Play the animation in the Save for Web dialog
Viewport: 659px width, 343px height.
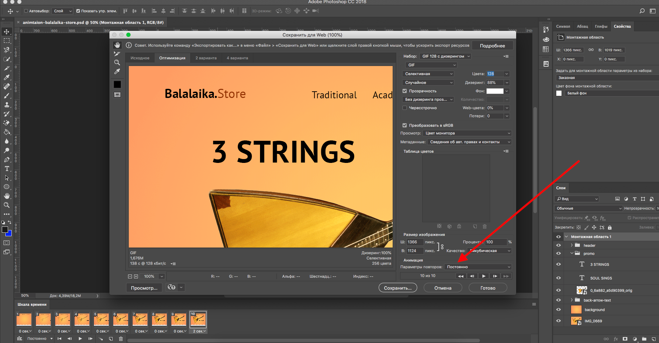pyautogui.click(x=483, y=276)
